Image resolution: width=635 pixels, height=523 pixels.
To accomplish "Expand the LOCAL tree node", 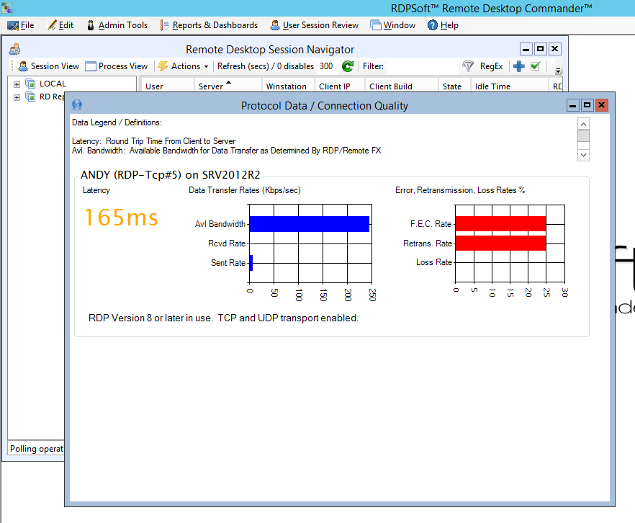I will [17, 84].
